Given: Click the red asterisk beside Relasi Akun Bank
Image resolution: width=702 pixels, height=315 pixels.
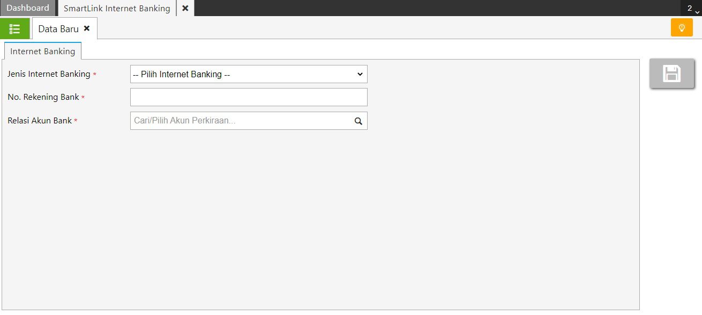Looking at the screenshot, I should (76, 121).
